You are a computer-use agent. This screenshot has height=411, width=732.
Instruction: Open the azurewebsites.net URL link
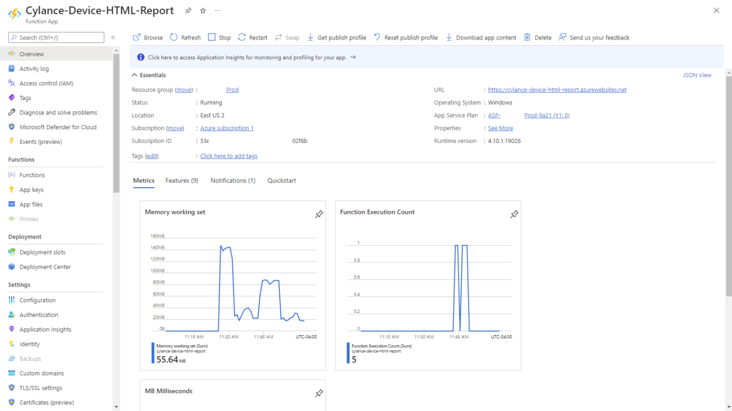pyautogui.click(x=557, y=90)
